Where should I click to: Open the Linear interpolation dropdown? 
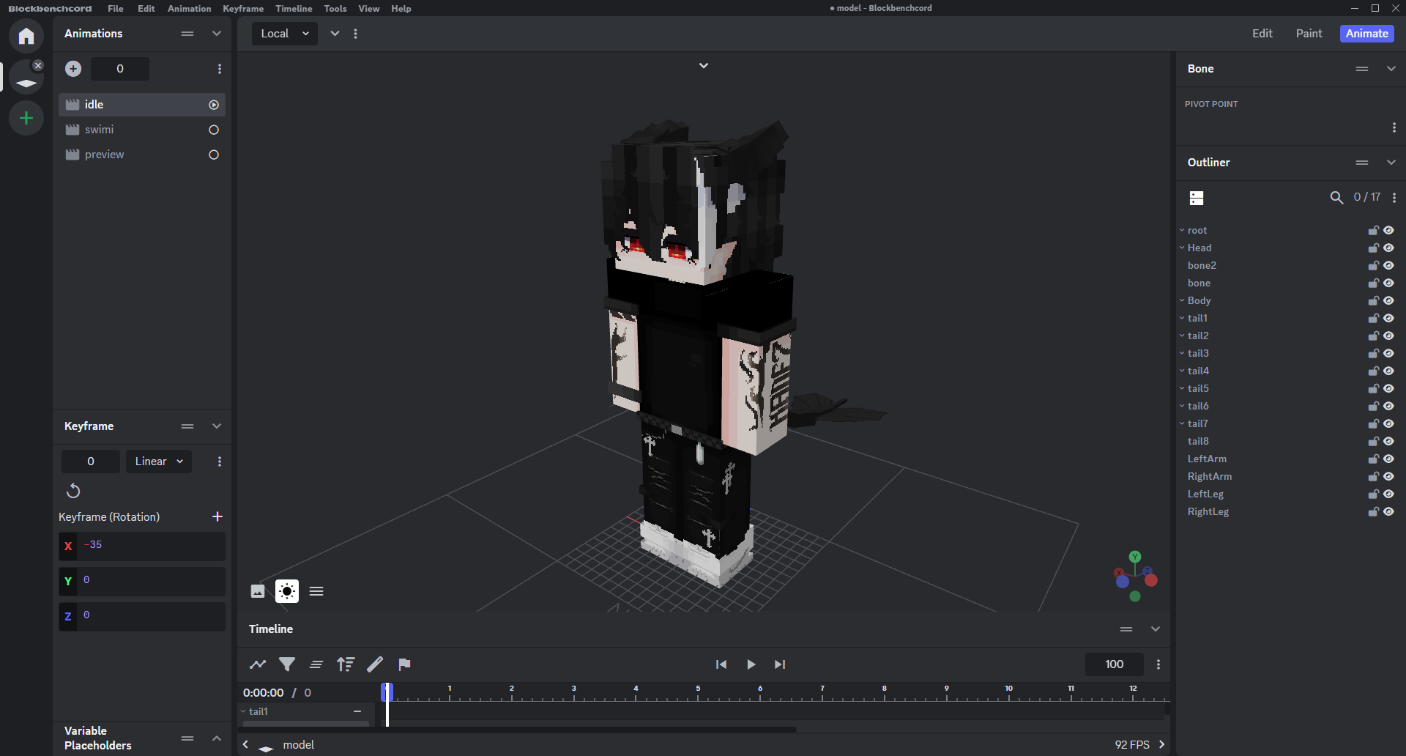coord(159,462)
